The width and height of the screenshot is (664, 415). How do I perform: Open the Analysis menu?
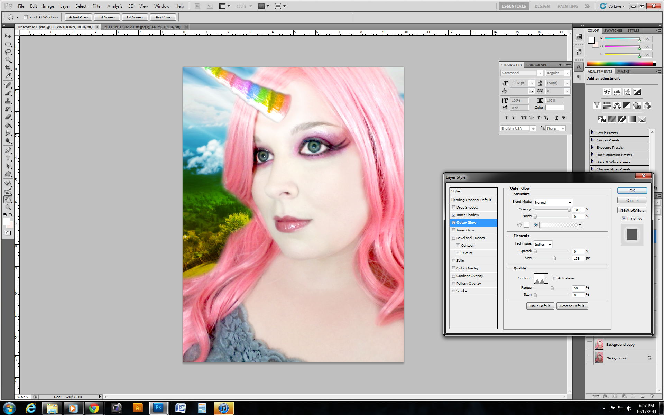(x=115, y=6)
